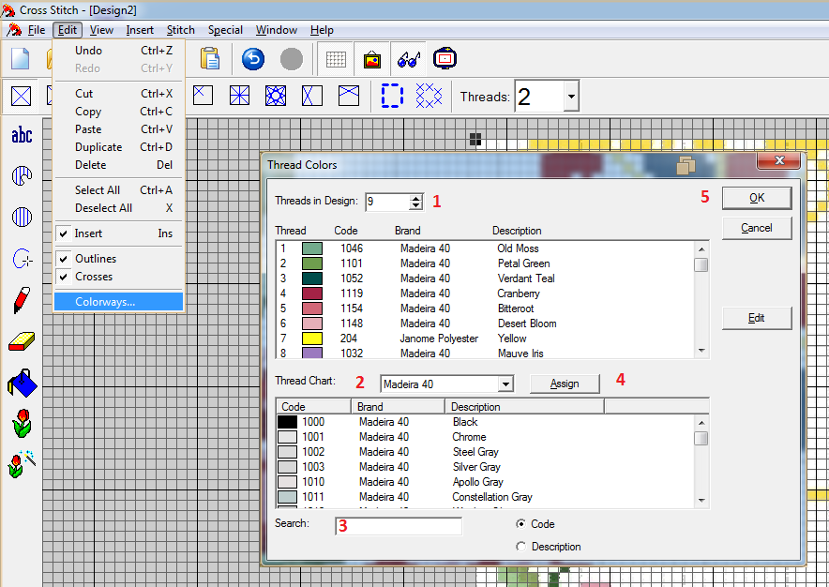Open the Stitch menu
829x587 pixels.
click(181, 30)
